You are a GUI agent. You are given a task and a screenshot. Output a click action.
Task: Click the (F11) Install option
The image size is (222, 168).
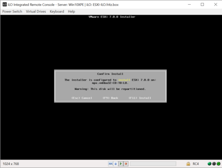(140, 98)
